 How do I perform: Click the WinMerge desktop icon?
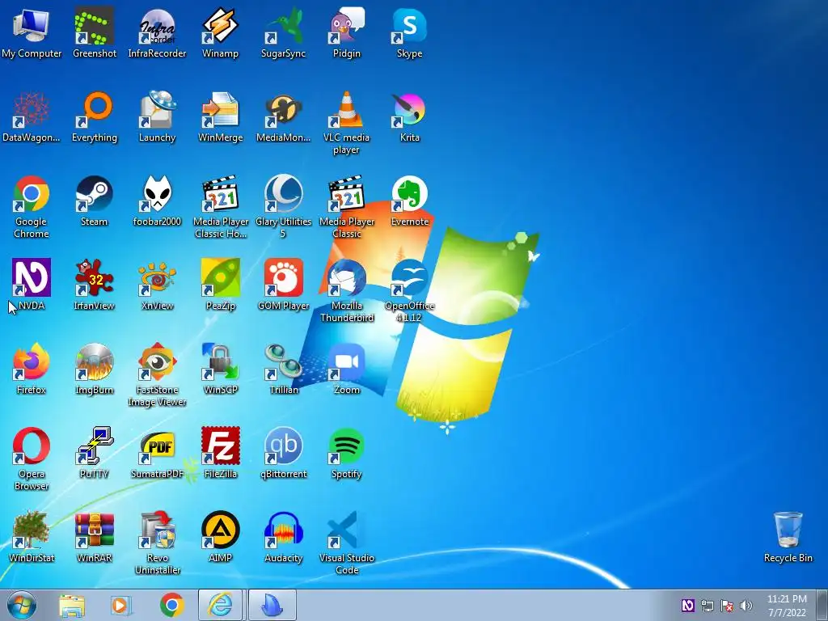[x=220, y=110]
